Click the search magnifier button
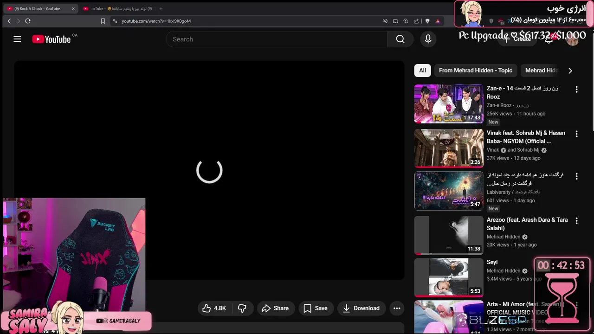The image size is (594, 334). pyautogui.click(x=400, y=39)
